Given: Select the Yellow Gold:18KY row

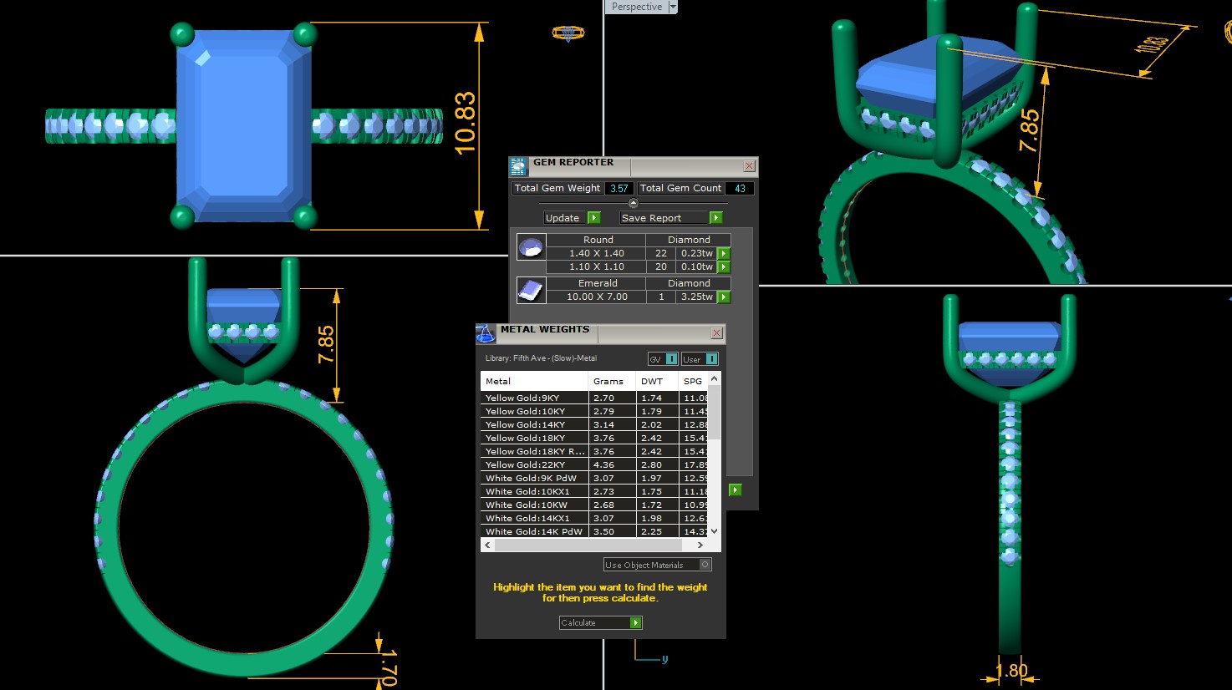Looking at the screenshot, I should tap(594, 438).
